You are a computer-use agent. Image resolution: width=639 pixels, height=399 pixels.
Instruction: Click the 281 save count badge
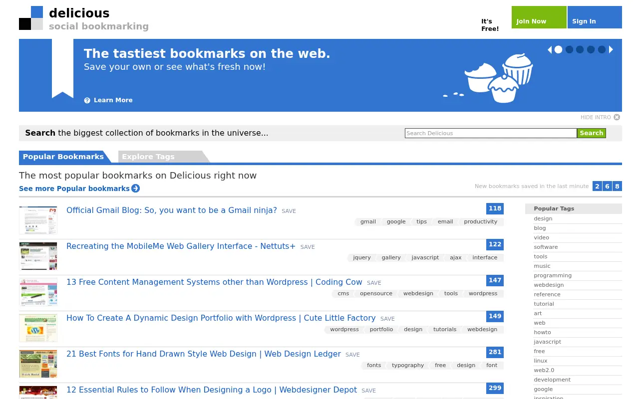[x=495, y=352]
